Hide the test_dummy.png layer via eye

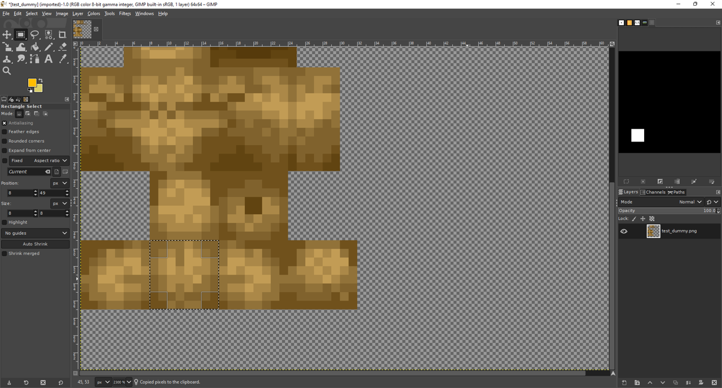[x=624, y=231]
